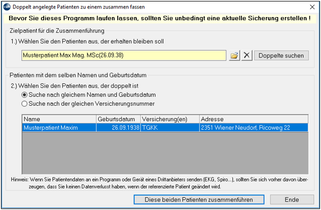Screen dimensions: 321x210
Task: Click the Ende button
Action: point(292,199)
